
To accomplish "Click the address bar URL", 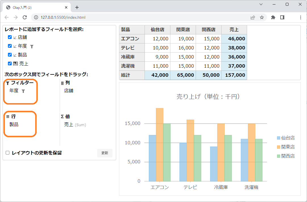I will tap(63, 17).
